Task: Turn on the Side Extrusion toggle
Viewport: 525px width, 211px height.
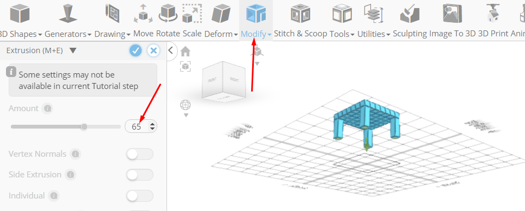Action: click(139, 175)
